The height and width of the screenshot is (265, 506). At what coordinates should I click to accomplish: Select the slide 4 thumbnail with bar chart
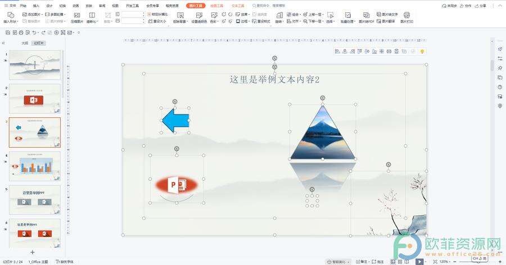click(x=35, y=166)
